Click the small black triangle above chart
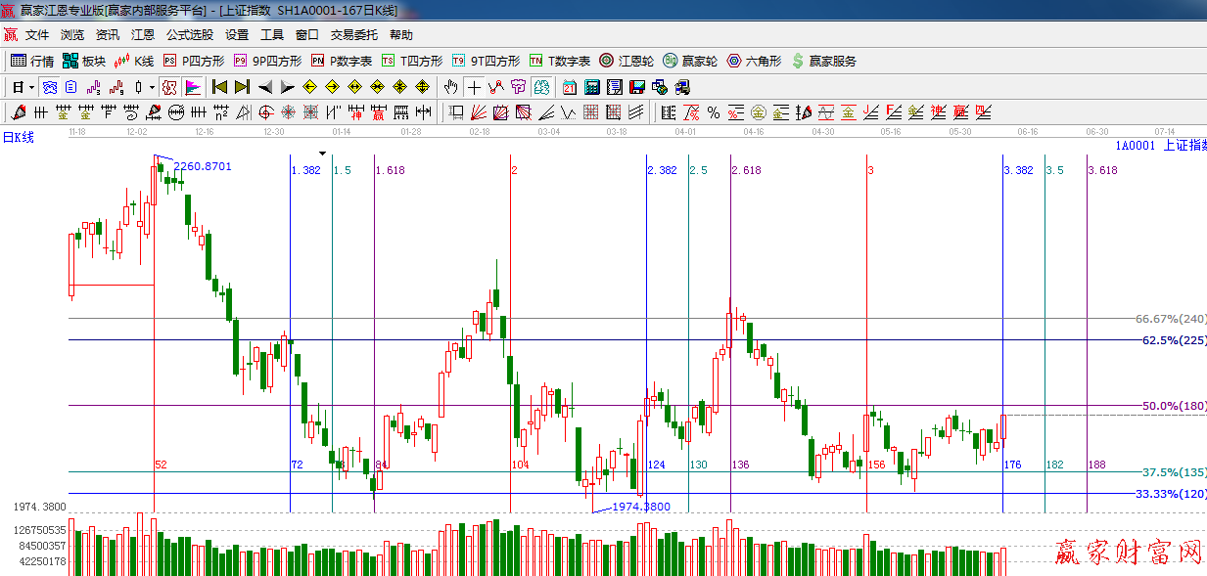Image resolution: width=1207 pixels, height=576 pixels. pyautogui.click(x=322, y=154)
